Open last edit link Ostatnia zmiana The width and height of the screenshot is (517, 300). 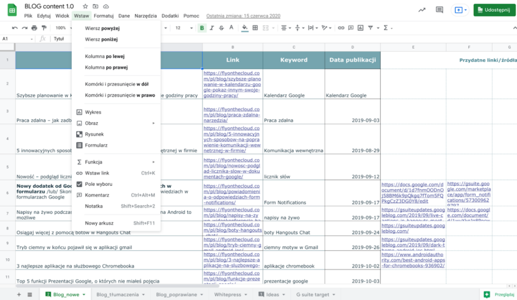click(244, 16)
